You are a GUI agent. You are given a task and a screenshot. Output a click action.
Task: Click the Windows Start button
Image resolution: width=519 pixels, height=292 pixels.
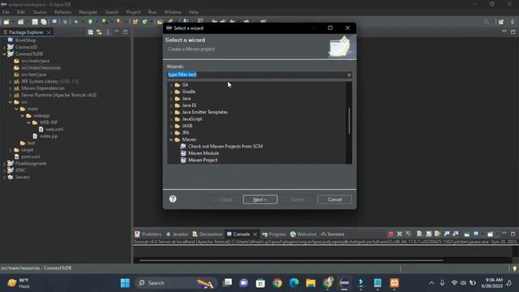(x=125, y=283)
